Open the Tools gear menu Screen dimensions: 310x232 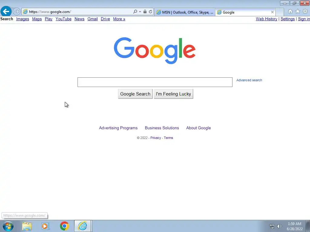[305, 11]
